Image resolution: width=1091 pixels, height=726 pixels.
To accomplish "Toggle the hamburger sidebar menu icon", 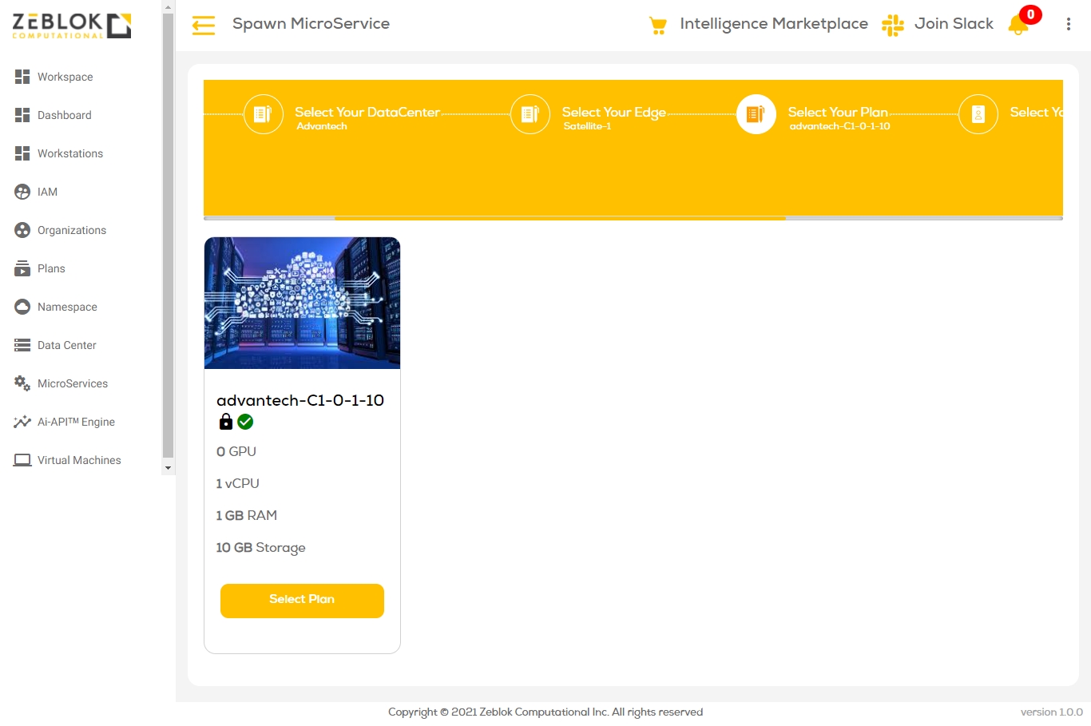I will 204,26.
